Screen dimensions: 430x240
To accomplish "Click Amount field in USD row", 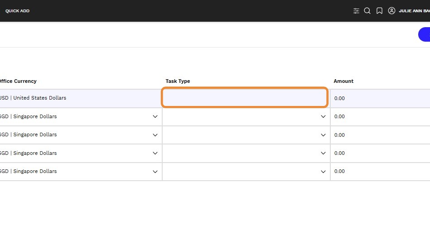I will click(x=380, y=98).
